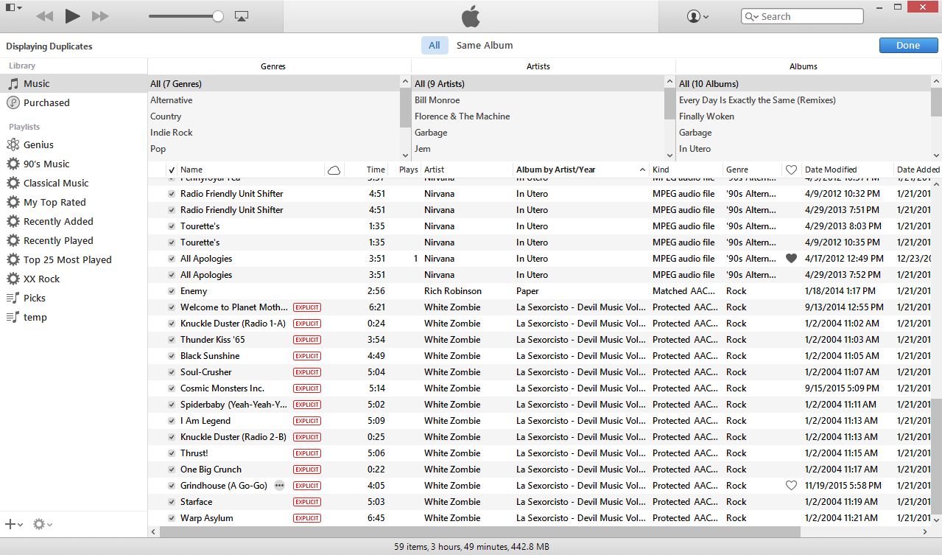
Task: Open the account user menu icon
Action: pyautogui.click(x=697, y=16)
